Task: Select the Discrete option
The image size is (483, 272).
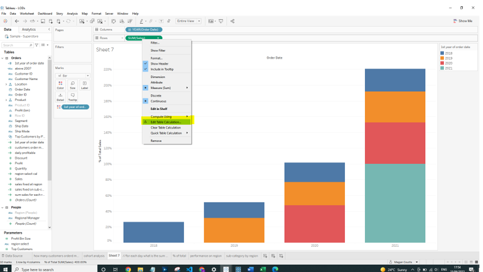Action: [156, 96]
